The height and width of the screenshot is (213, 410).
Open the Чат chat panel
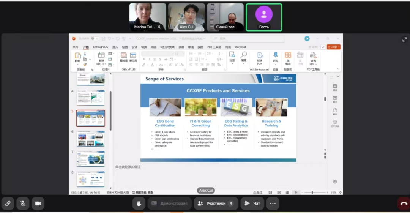click(252, 204)
